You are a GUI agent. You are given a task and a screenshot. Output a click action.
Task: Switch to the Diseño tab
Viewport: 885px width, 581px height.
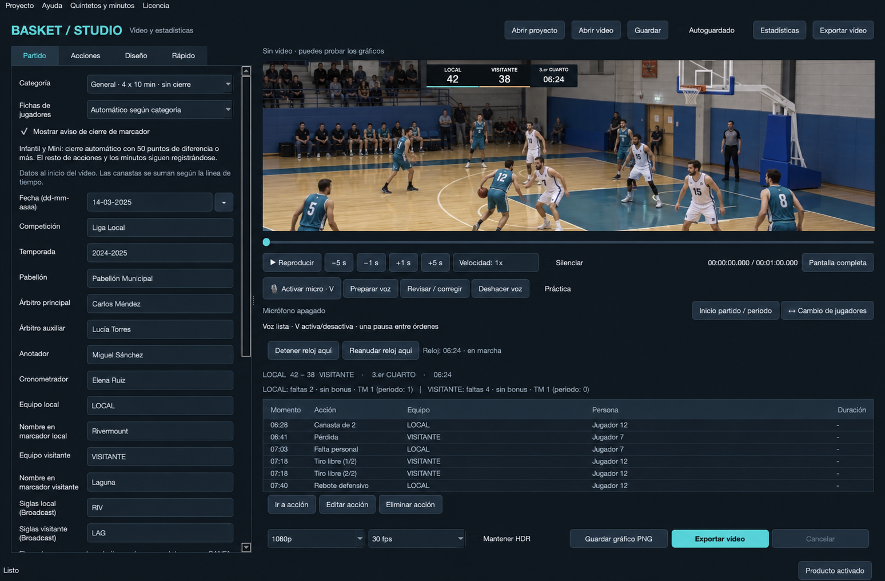[136, 55]
